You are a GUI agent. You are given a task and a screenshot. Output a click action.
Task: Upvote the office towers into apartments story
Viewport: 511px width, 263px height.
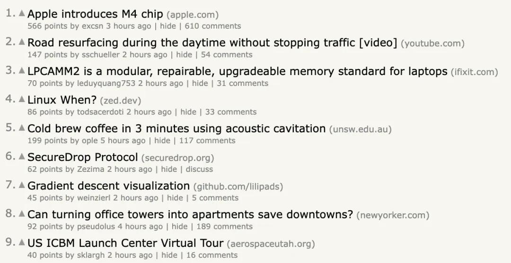(x=22, y=213)
